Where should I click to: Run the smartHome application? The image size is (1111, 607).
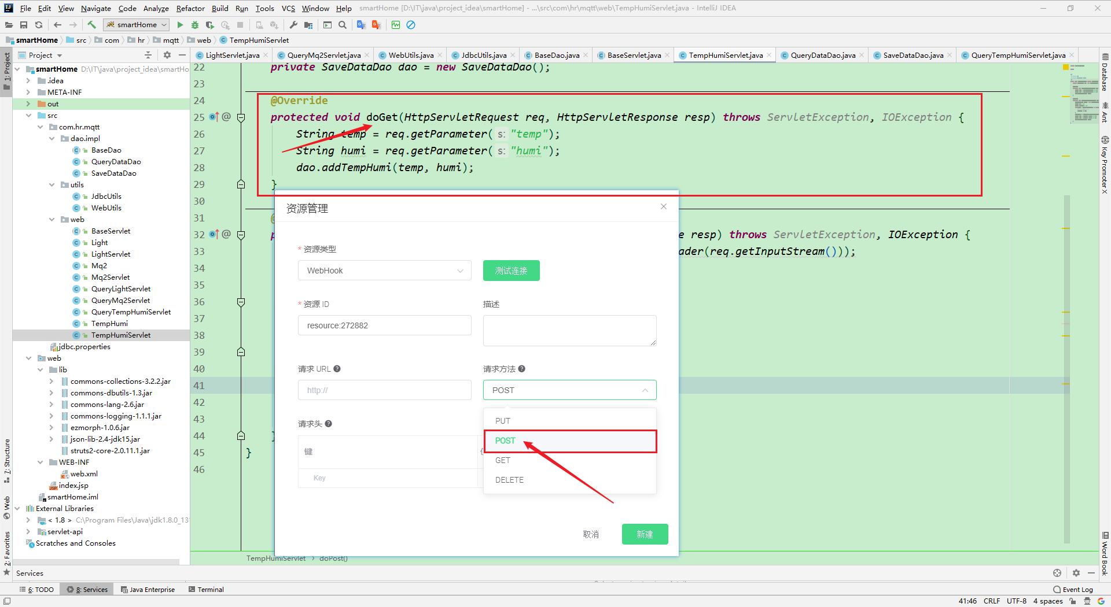point(181,25)
